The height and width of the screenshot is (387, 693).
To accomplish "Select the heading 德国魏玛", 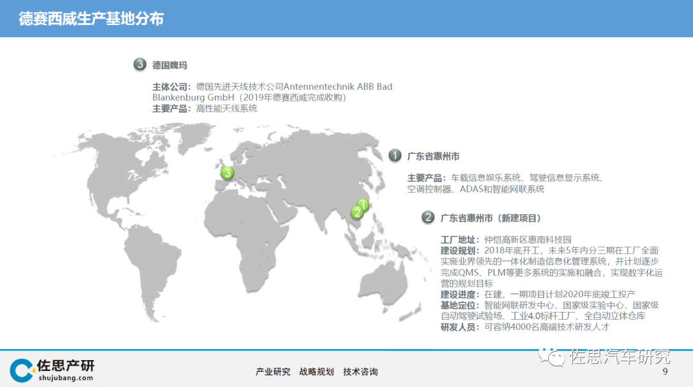I will point(169,65).
